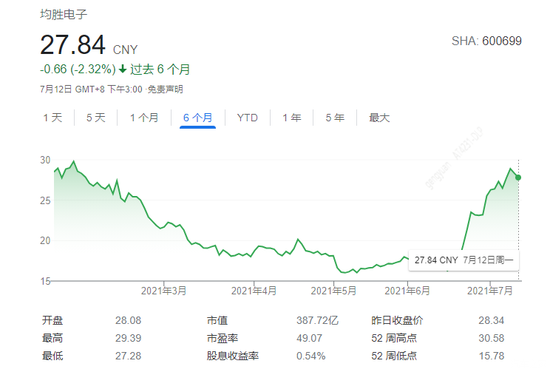Click the 市盈率 label
This screenshot has height=372, width=550.
tap(223, 338)
